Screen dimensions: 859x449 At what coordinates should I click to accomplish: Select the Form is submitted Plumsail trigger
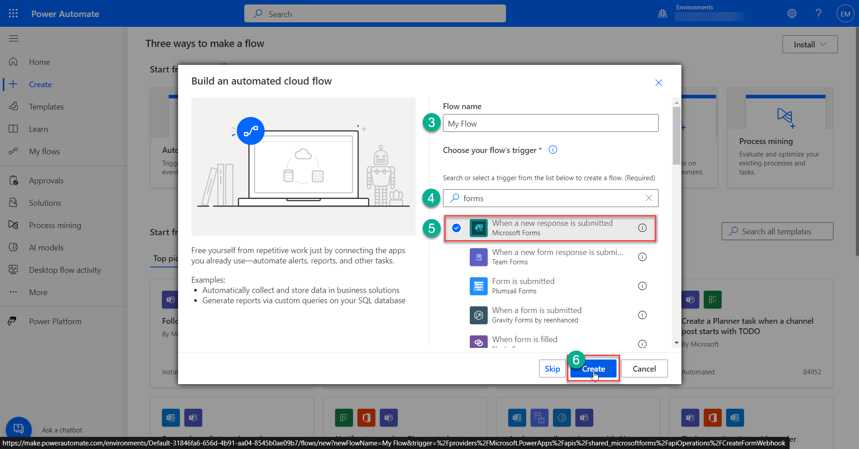point(550,286)
